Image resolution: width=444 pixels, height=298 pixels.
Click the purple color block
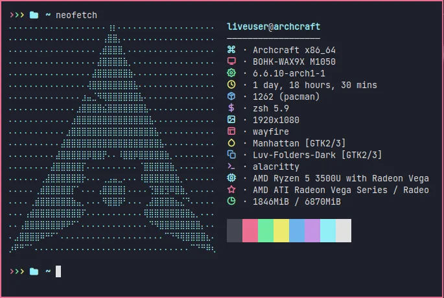point(312,231)
